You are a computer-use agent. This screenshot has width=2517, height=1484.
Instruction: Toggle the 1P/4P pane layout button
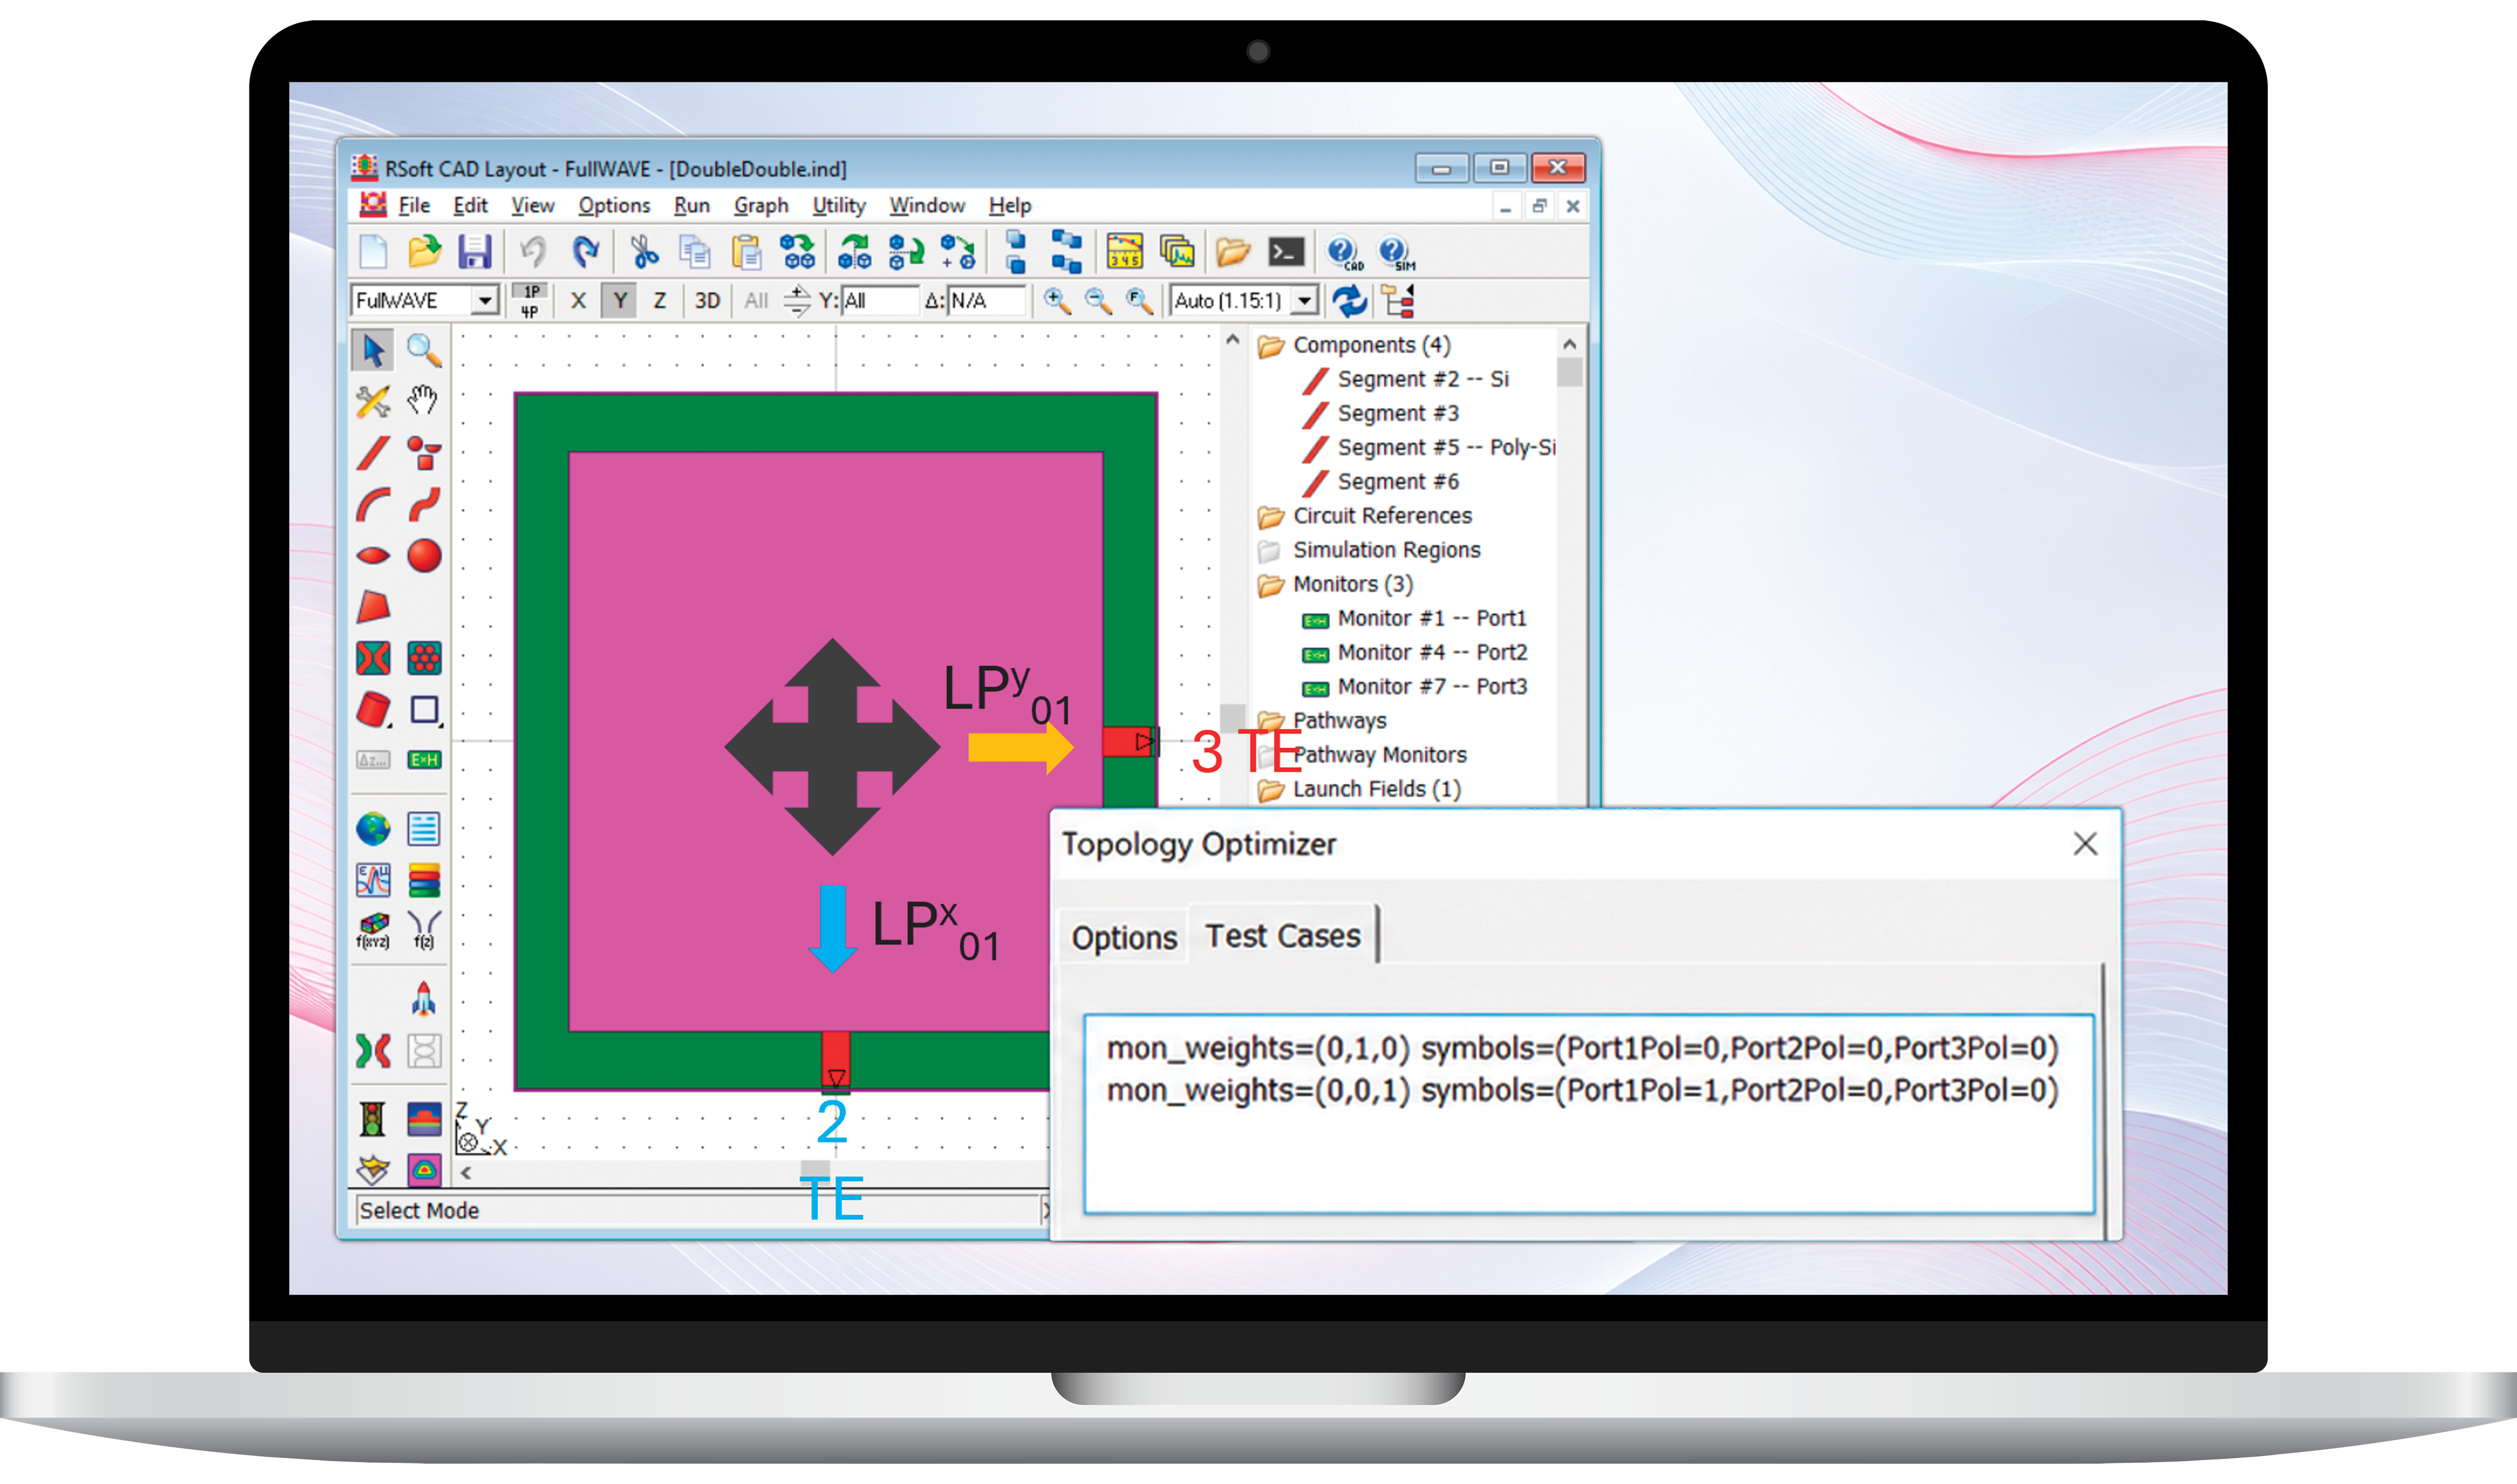(530, 301)
